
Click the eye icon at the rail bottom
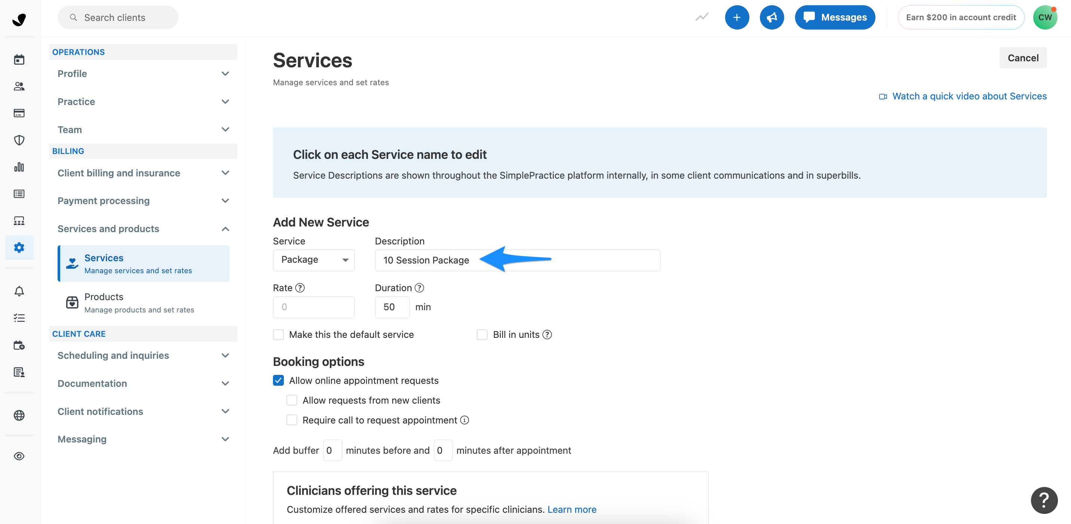[19, 456]
